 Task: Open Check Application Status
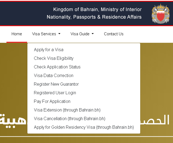pyautogui.click(x=57, y=67)
